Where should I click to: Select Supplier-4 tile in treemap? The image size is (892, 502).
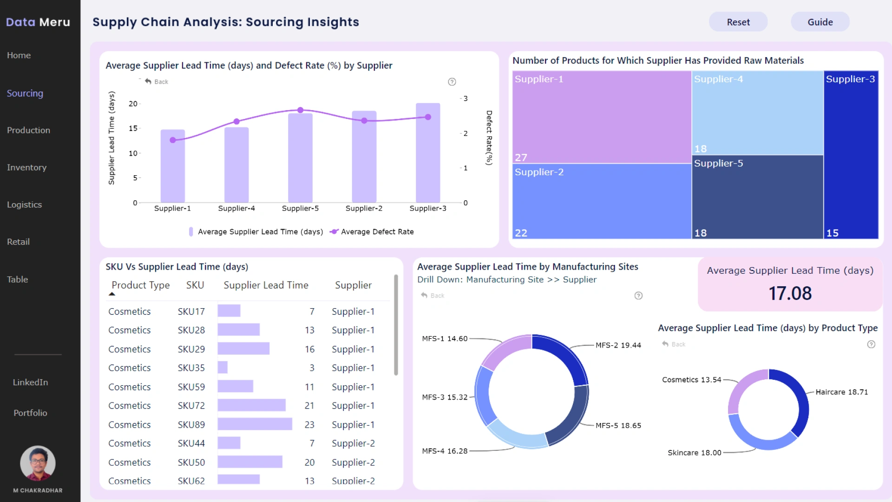tap(757, 113)
